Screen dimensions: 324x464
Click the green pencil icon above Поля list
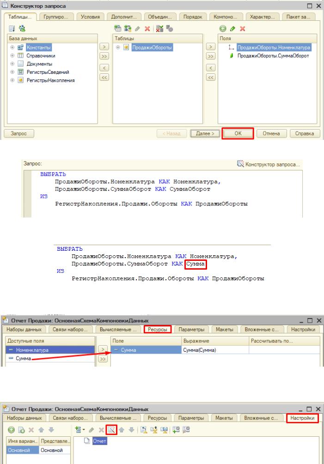(x=233, y=29)
